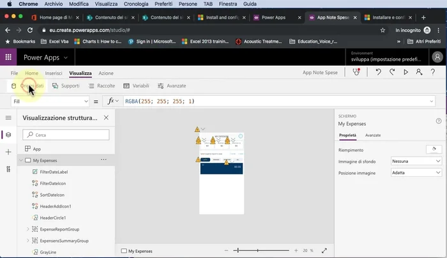Expand ExpenseReportGroup node

[27, 229]
